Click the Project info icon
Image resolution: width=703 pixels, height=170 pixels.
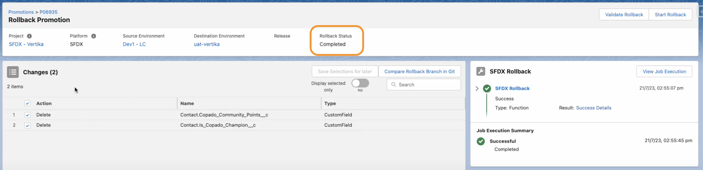29,36
